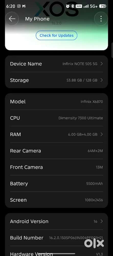
Task: Tap the My Phone page title
Action: (x=37, y=19)
